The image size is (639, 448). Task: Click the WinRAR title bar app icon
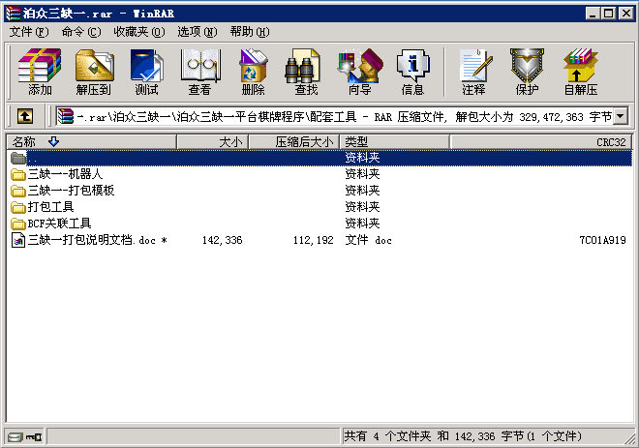coord(13,14)
